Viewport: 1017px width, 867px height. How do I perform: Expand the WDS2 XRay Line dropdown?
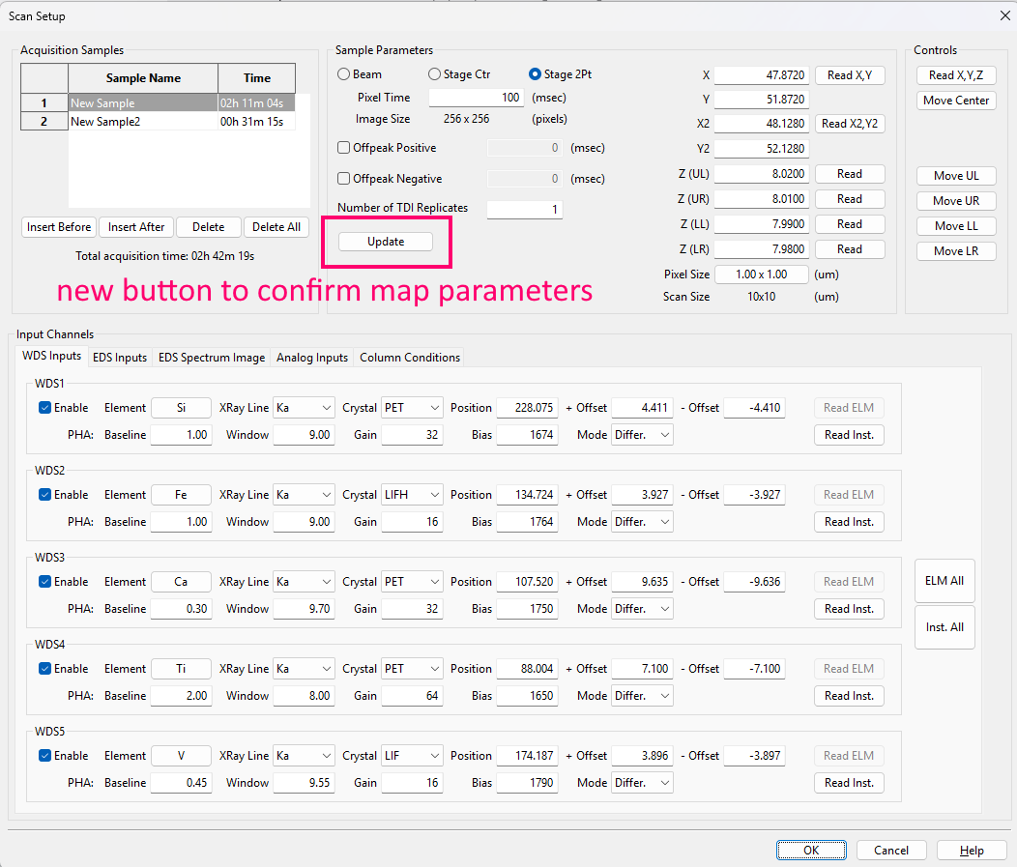point(304,495)
